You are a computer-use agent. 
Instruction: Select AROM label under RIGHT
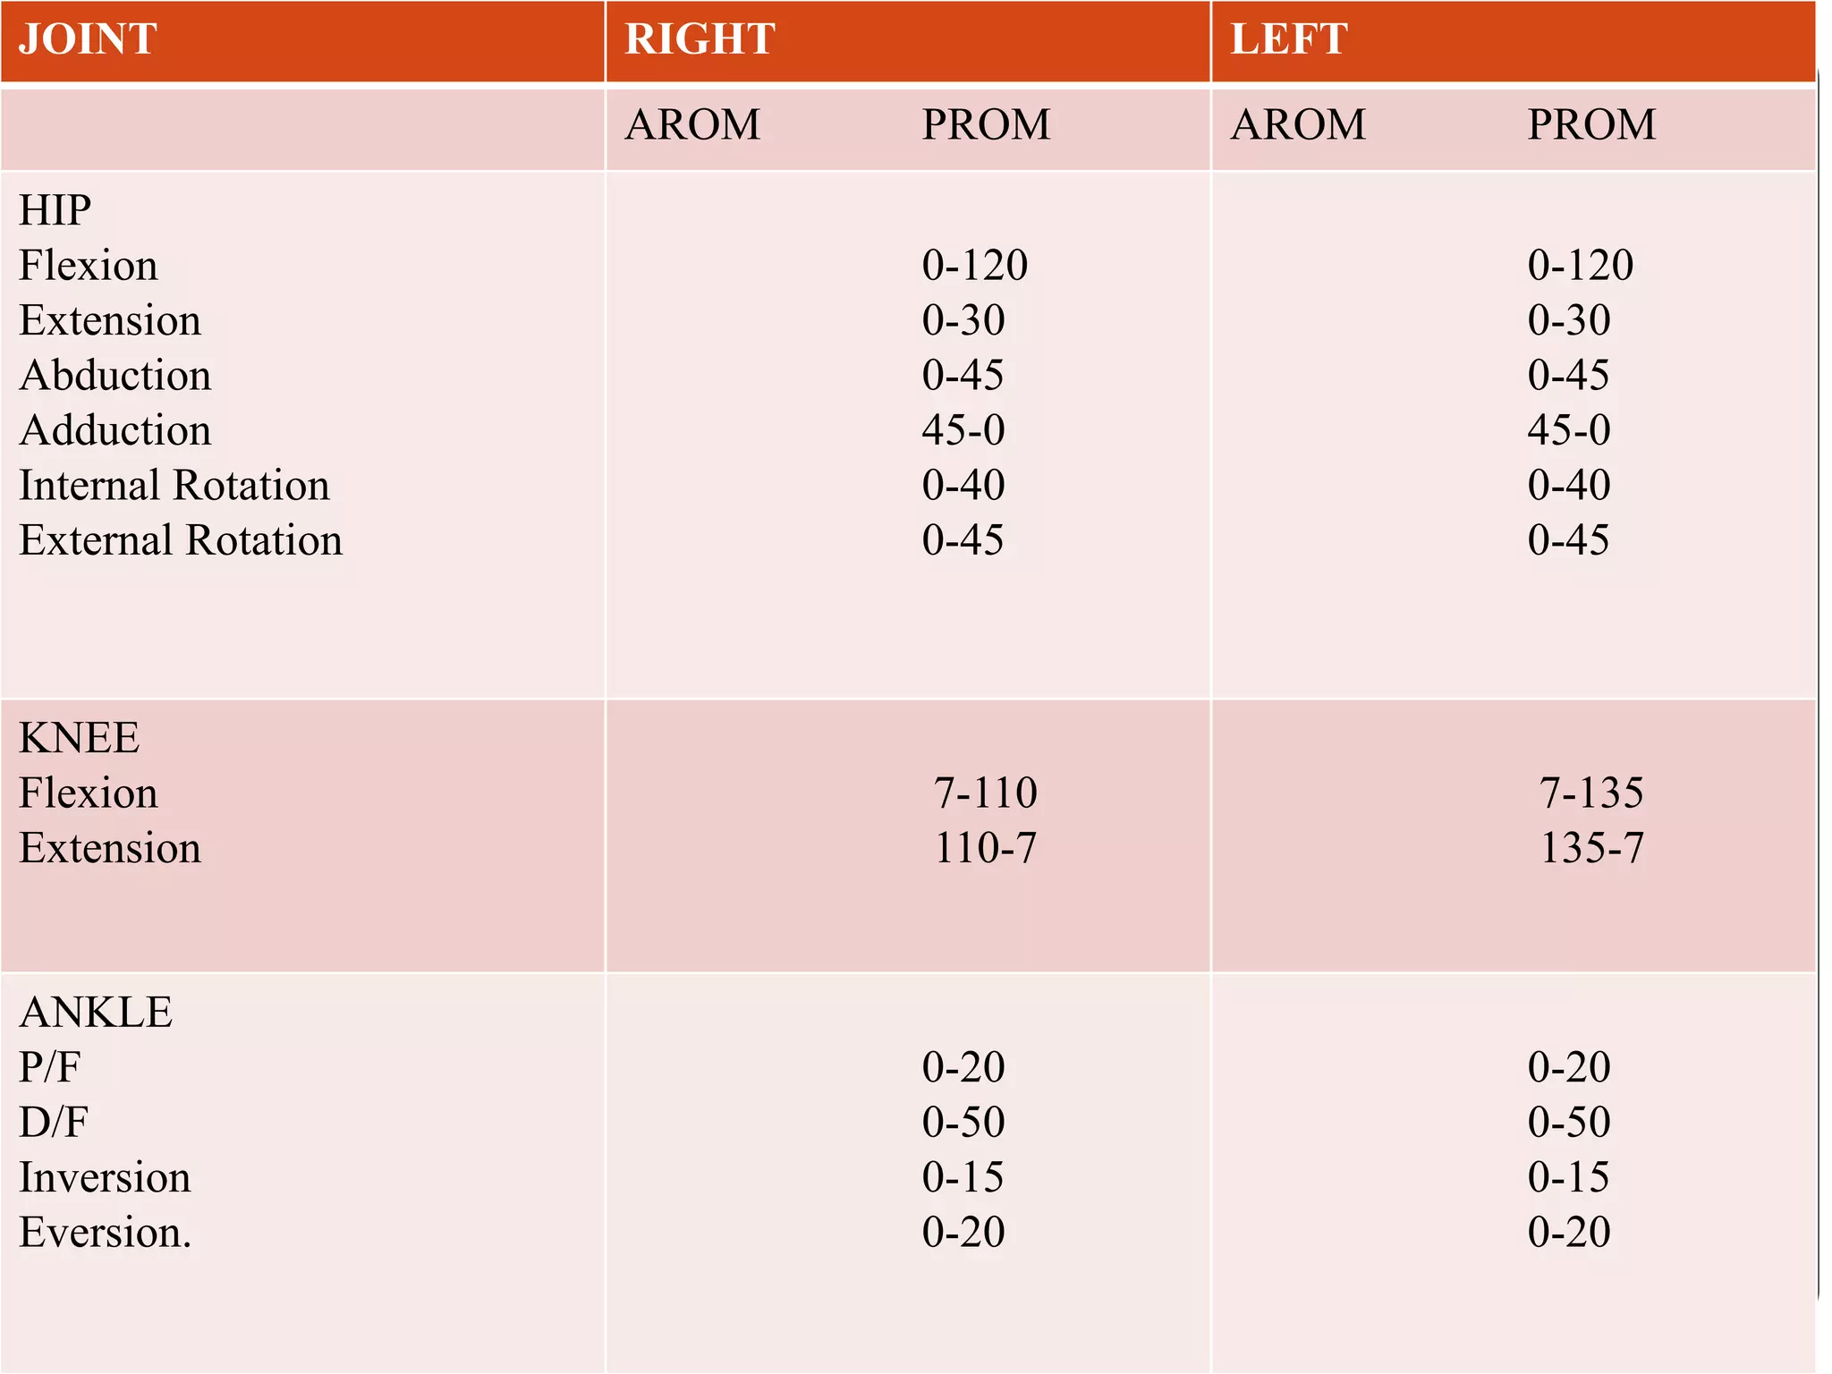tap(692, 124)
